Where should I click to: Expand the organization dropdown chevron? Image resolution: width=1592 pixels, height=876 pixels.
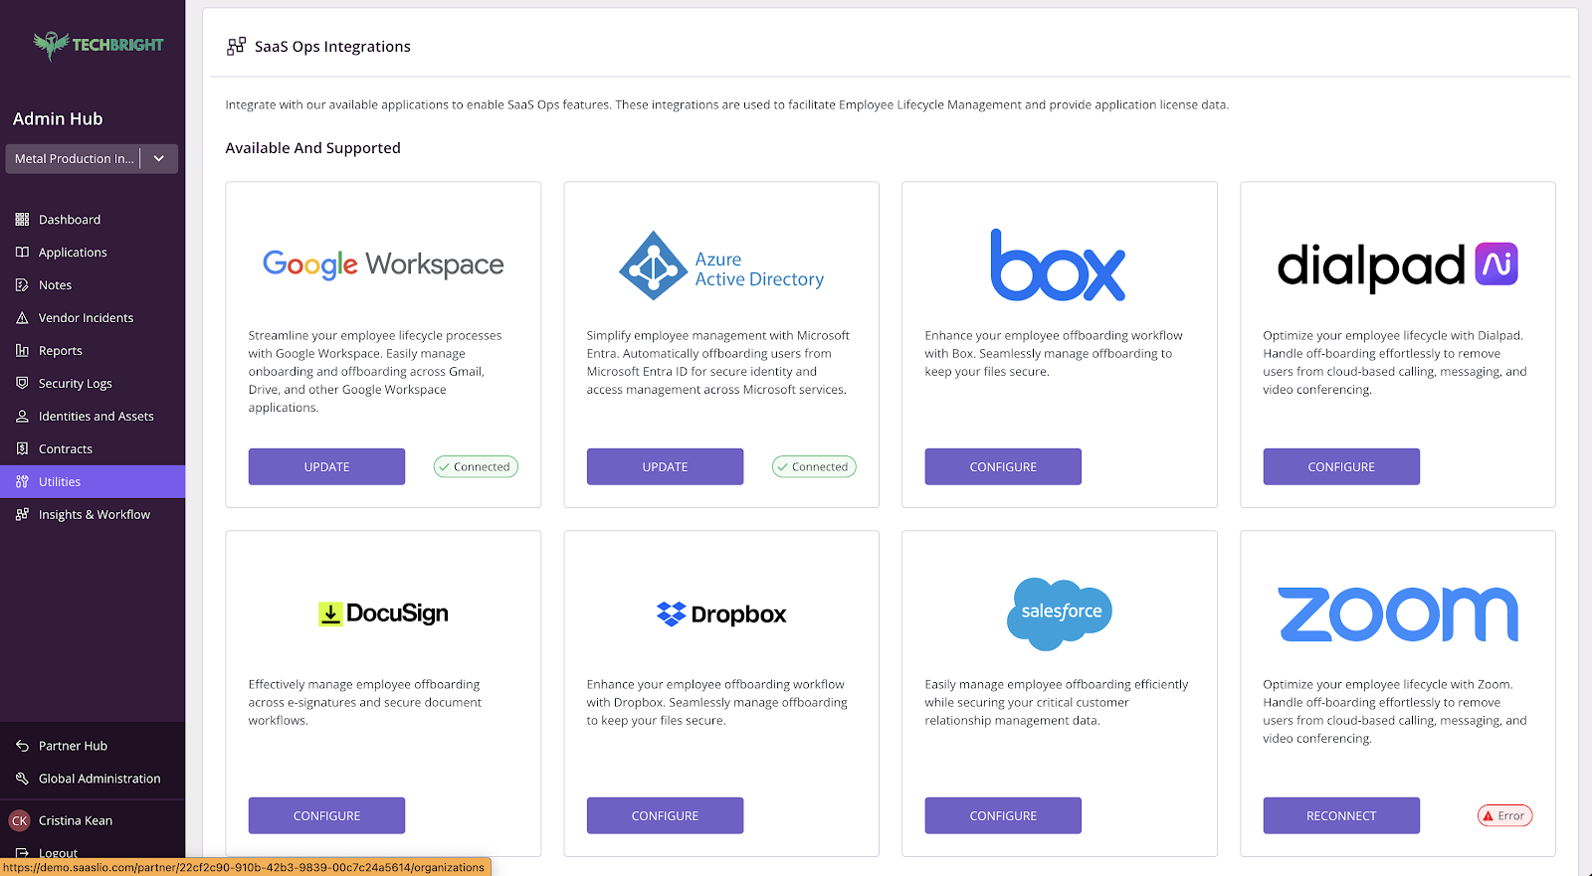coord(158,159)
